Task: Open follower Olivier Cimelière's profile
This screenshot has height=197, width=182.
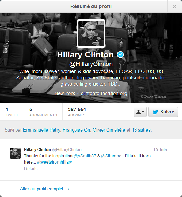Action: point(109,130)
